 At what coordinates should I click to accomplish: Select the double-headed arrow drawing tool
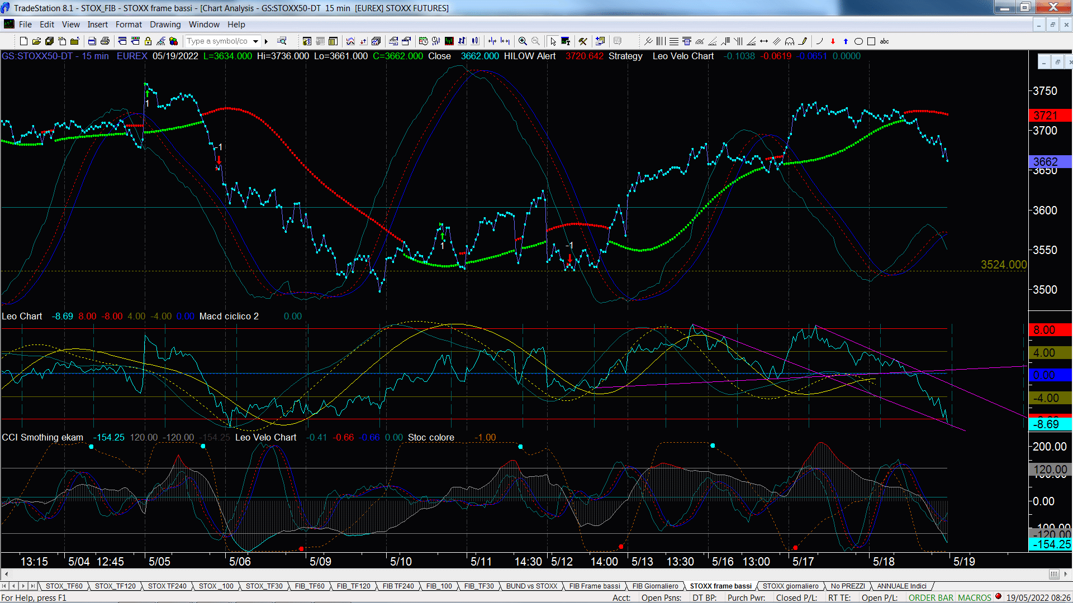[x=764, y=41]
